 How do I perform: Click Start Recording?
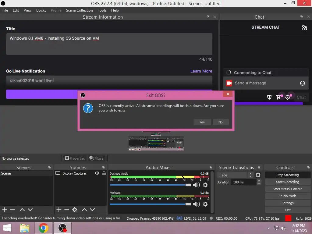coord(288,182)
